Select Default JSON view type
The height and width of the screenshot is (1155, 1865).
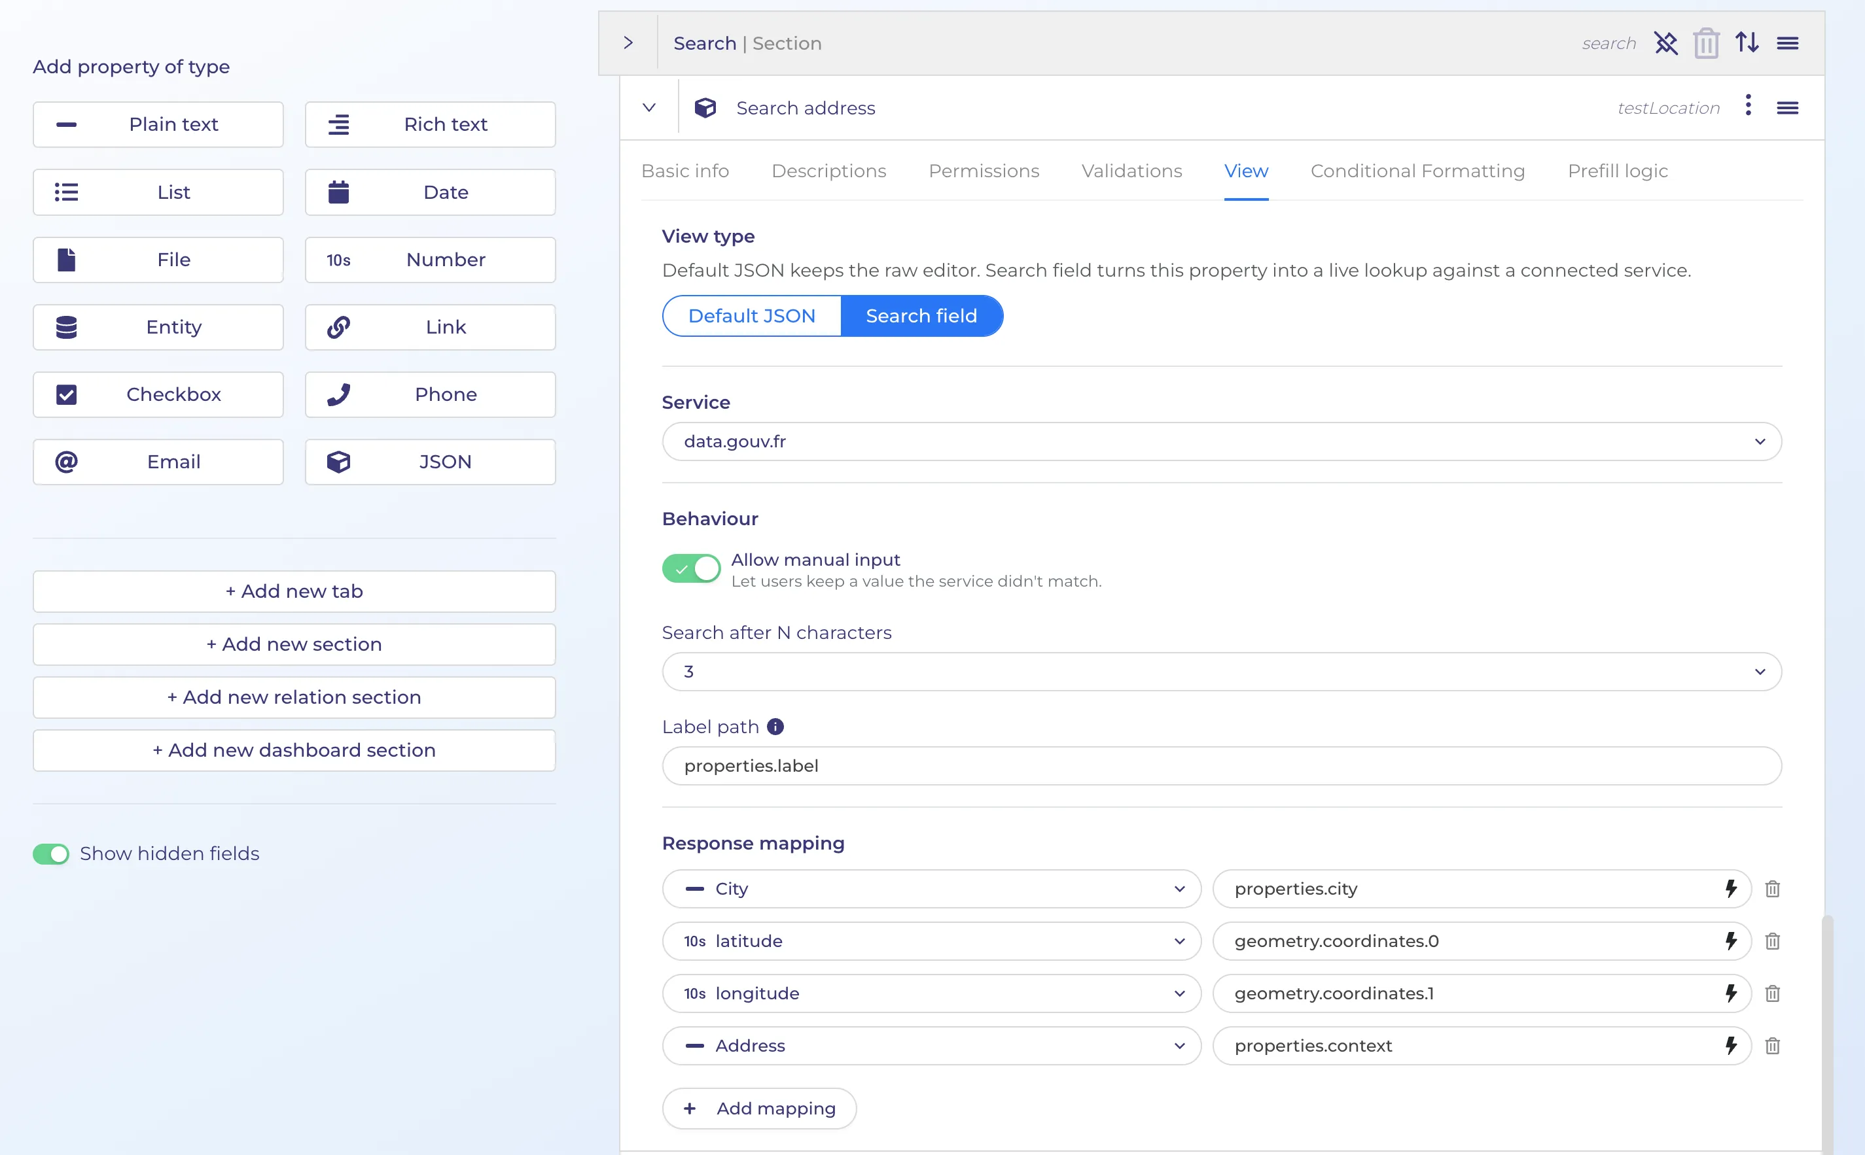(751, 315)
